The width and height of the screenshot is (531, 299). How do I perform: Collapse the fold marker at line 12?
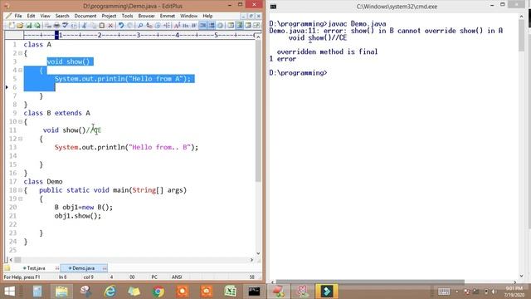tap(20, 139)
